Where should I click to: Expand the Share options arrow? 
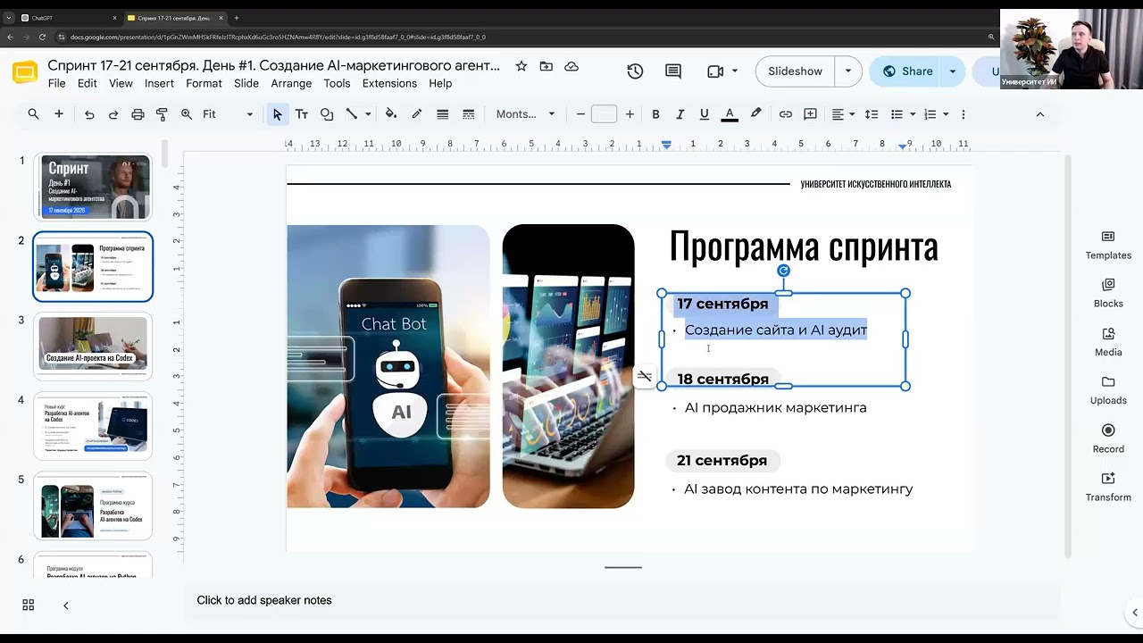(953, 71)
